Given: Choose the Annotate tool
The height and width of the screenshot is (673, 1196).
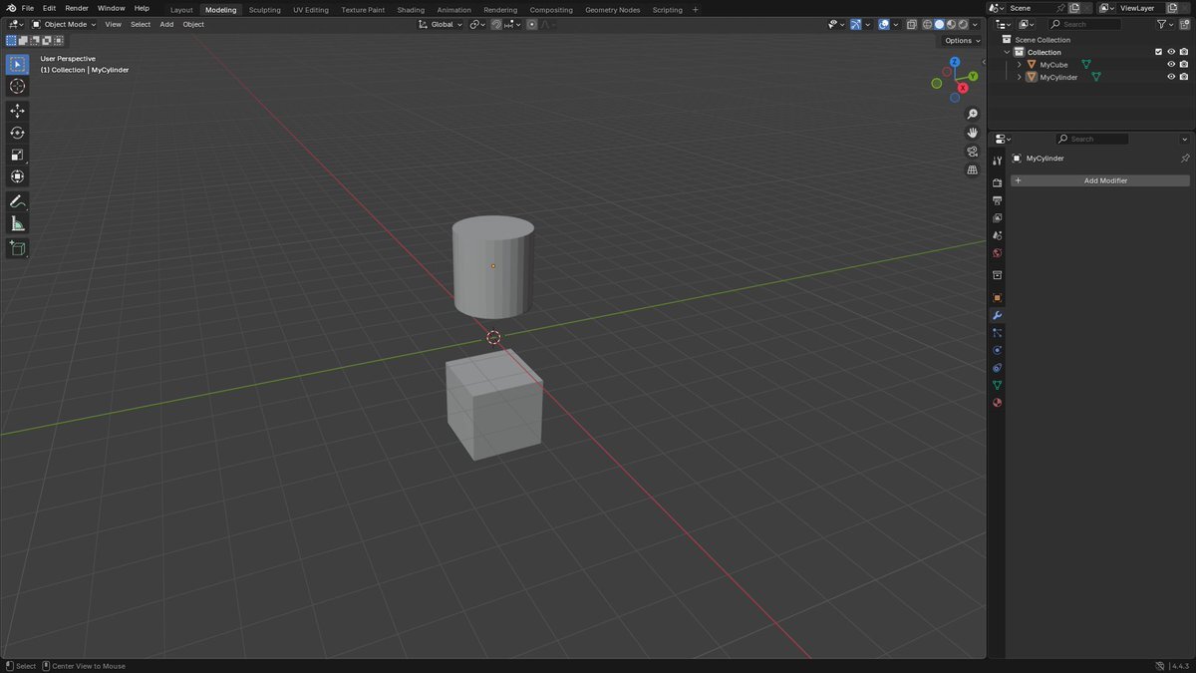Looking at the screenshot, I should click(x=17, y=201).
